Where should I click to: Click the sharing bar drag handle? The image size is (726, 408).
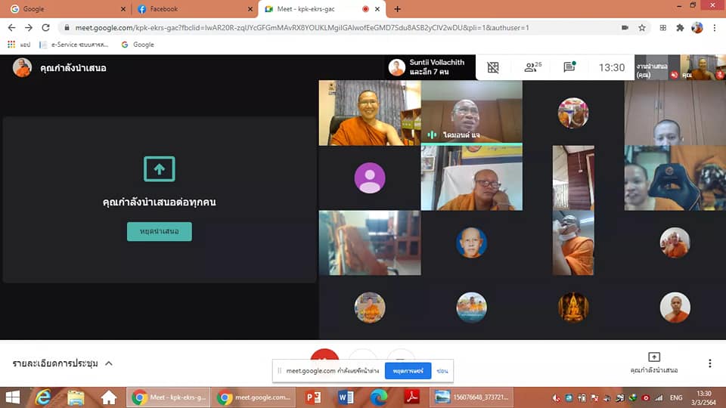click(279, 370)
